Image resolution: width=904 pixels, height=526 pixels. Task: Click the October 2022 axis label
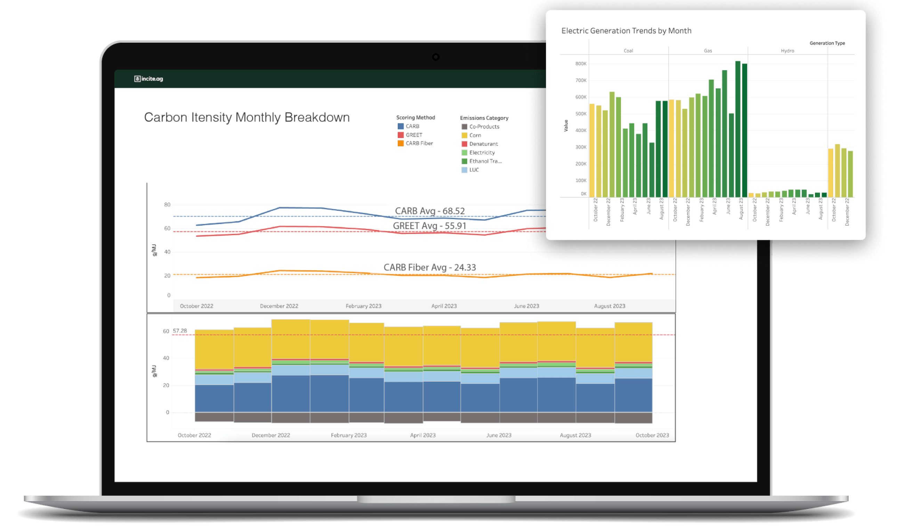coord(196,306)
